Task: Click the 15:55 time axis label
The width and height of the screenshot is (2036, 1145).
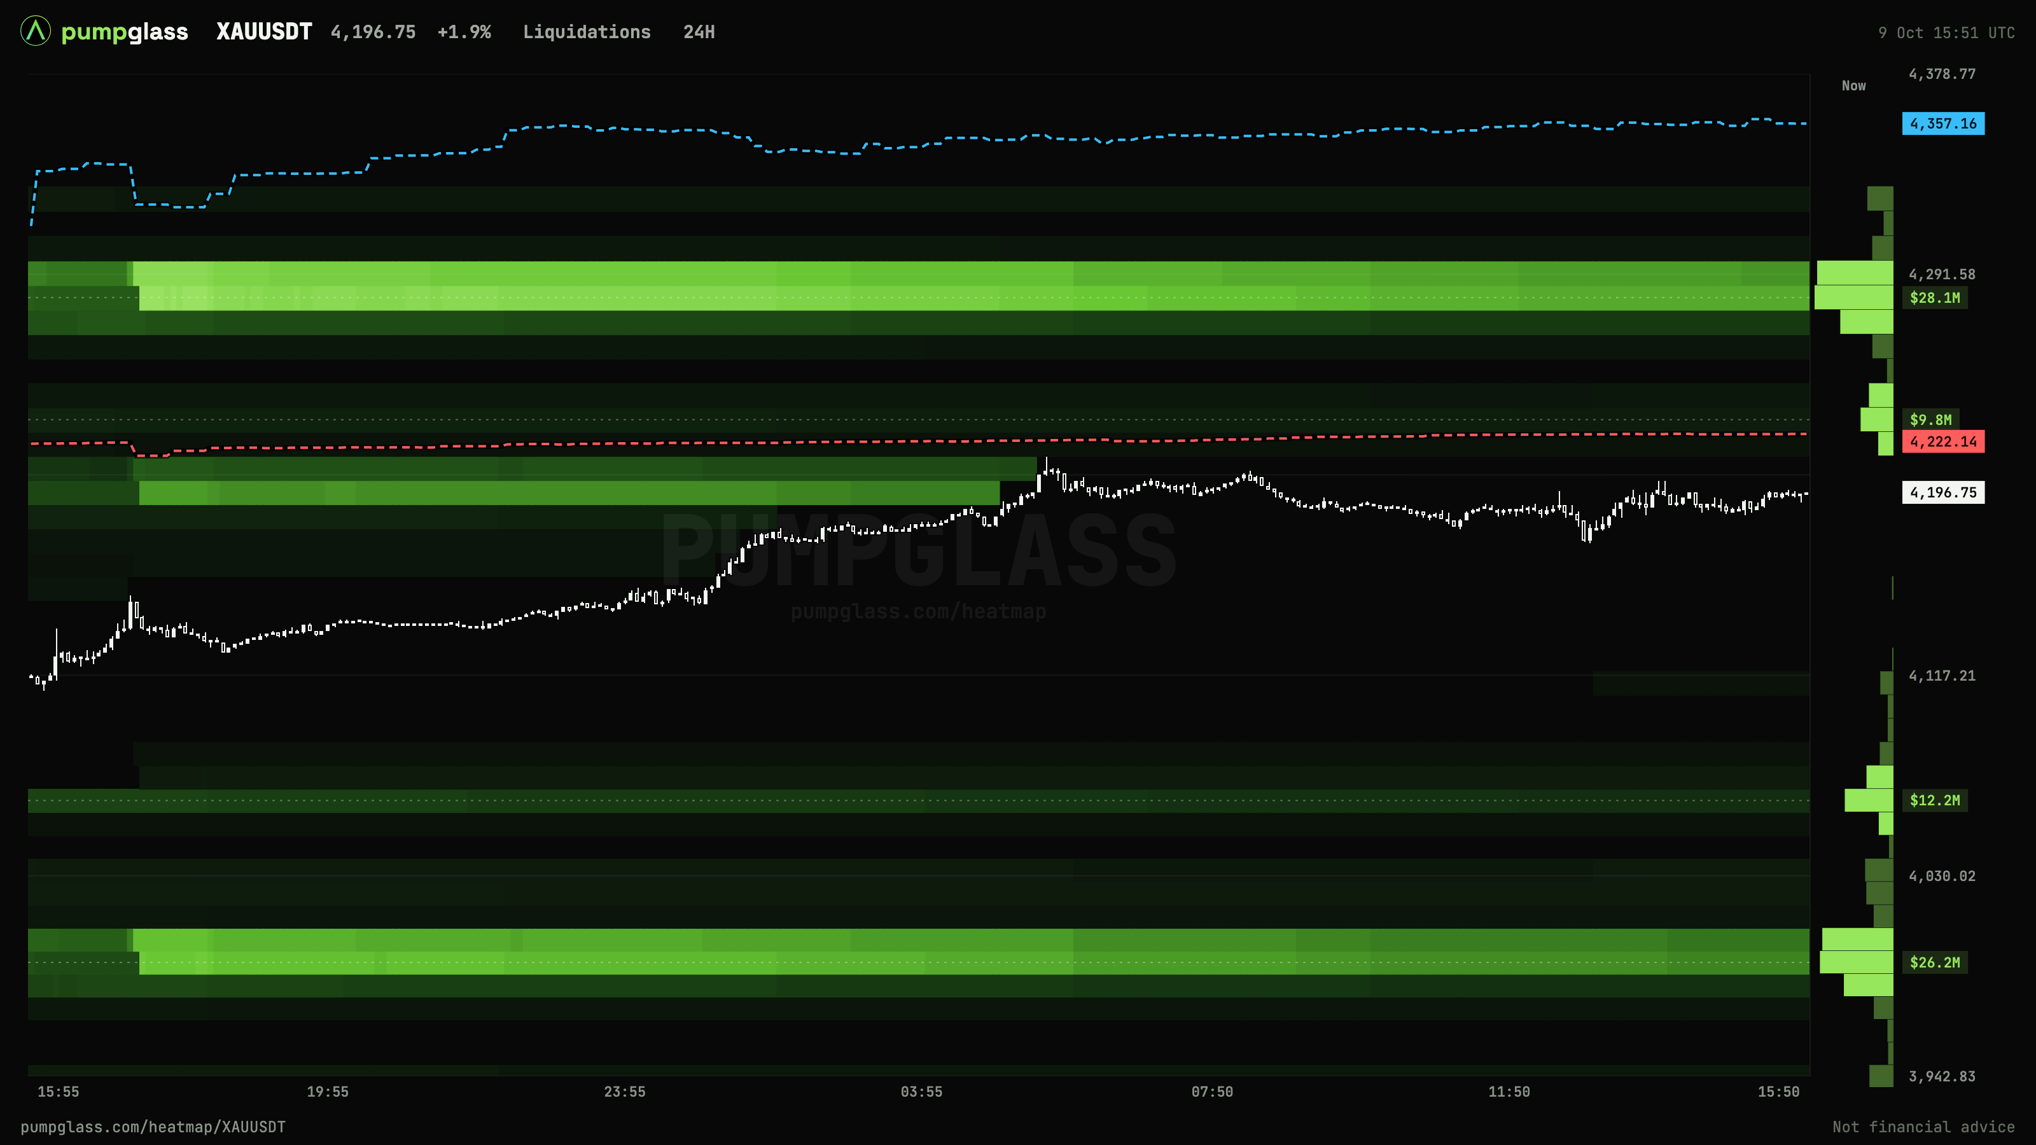Action: coord(59,1092)
